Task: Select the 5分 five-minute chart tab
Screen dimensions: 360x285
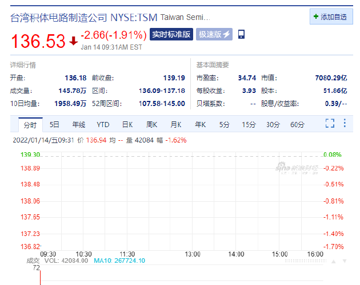Action: [225, 125]
